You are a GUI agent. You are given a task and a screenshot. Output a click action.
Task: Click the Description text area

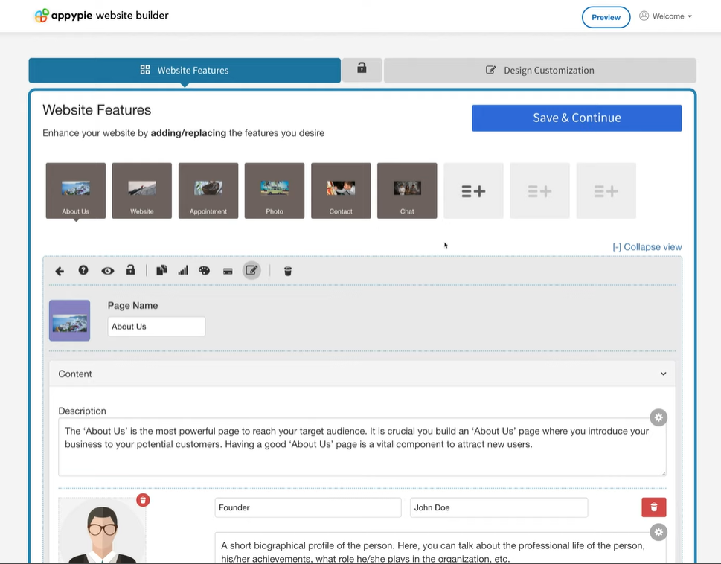click(362, 446)
